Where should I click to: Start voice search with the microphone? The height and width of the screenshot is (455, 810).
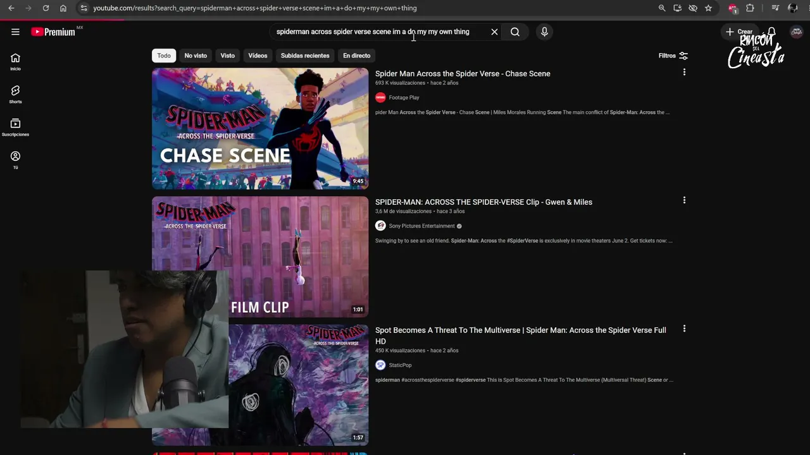point(544,32)
